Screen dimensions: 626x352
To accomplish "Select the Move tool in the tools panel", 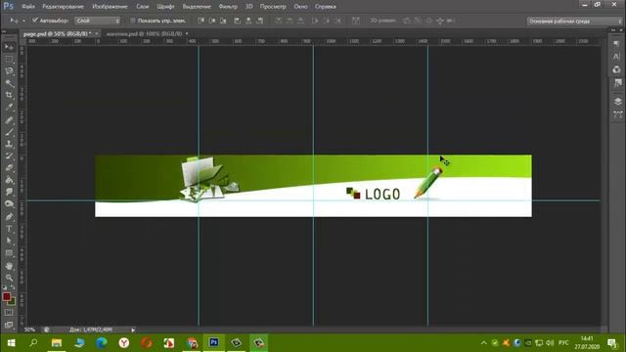I will 9,47.
